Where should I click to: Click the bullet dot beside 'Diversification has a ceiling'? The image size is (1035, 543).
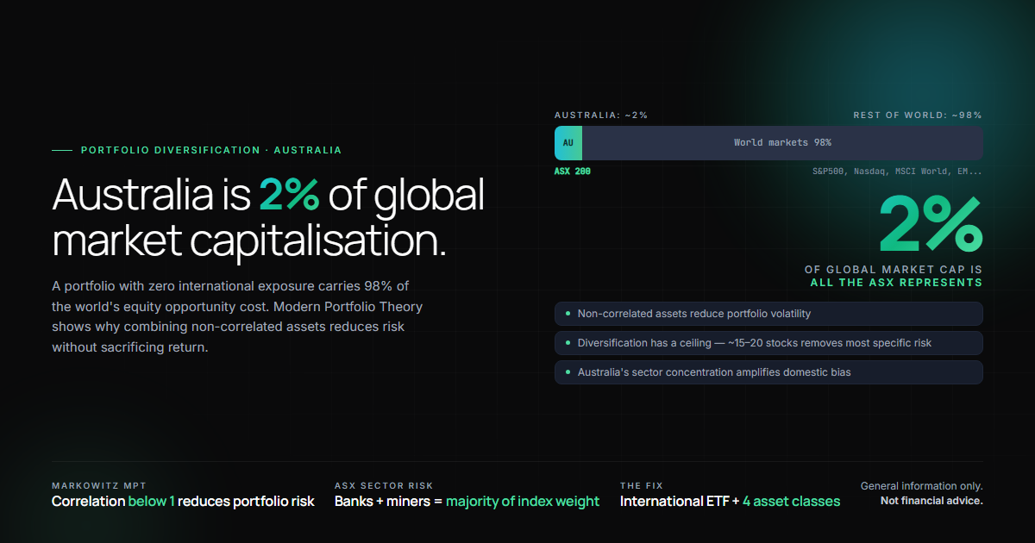pos(568,343)
